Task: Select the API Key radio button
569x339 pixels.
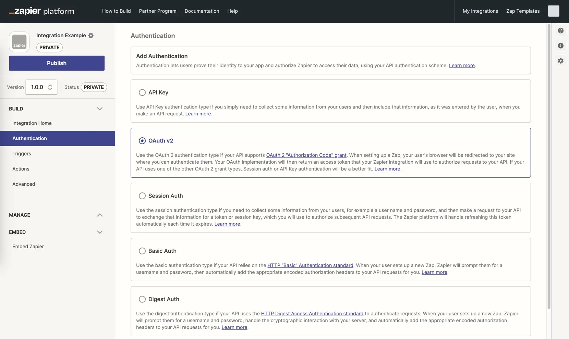Action: [142, 92]
